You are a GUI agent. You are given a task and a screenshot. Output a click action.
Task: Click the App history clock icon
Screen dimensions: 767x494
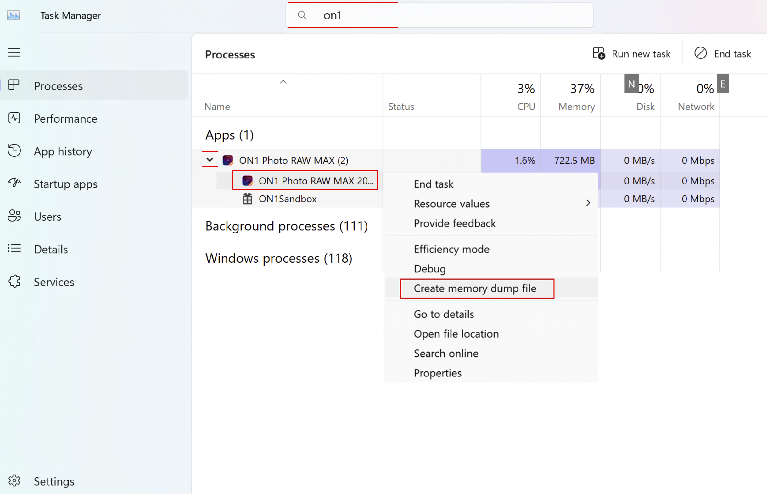click(x=14, y=151)
